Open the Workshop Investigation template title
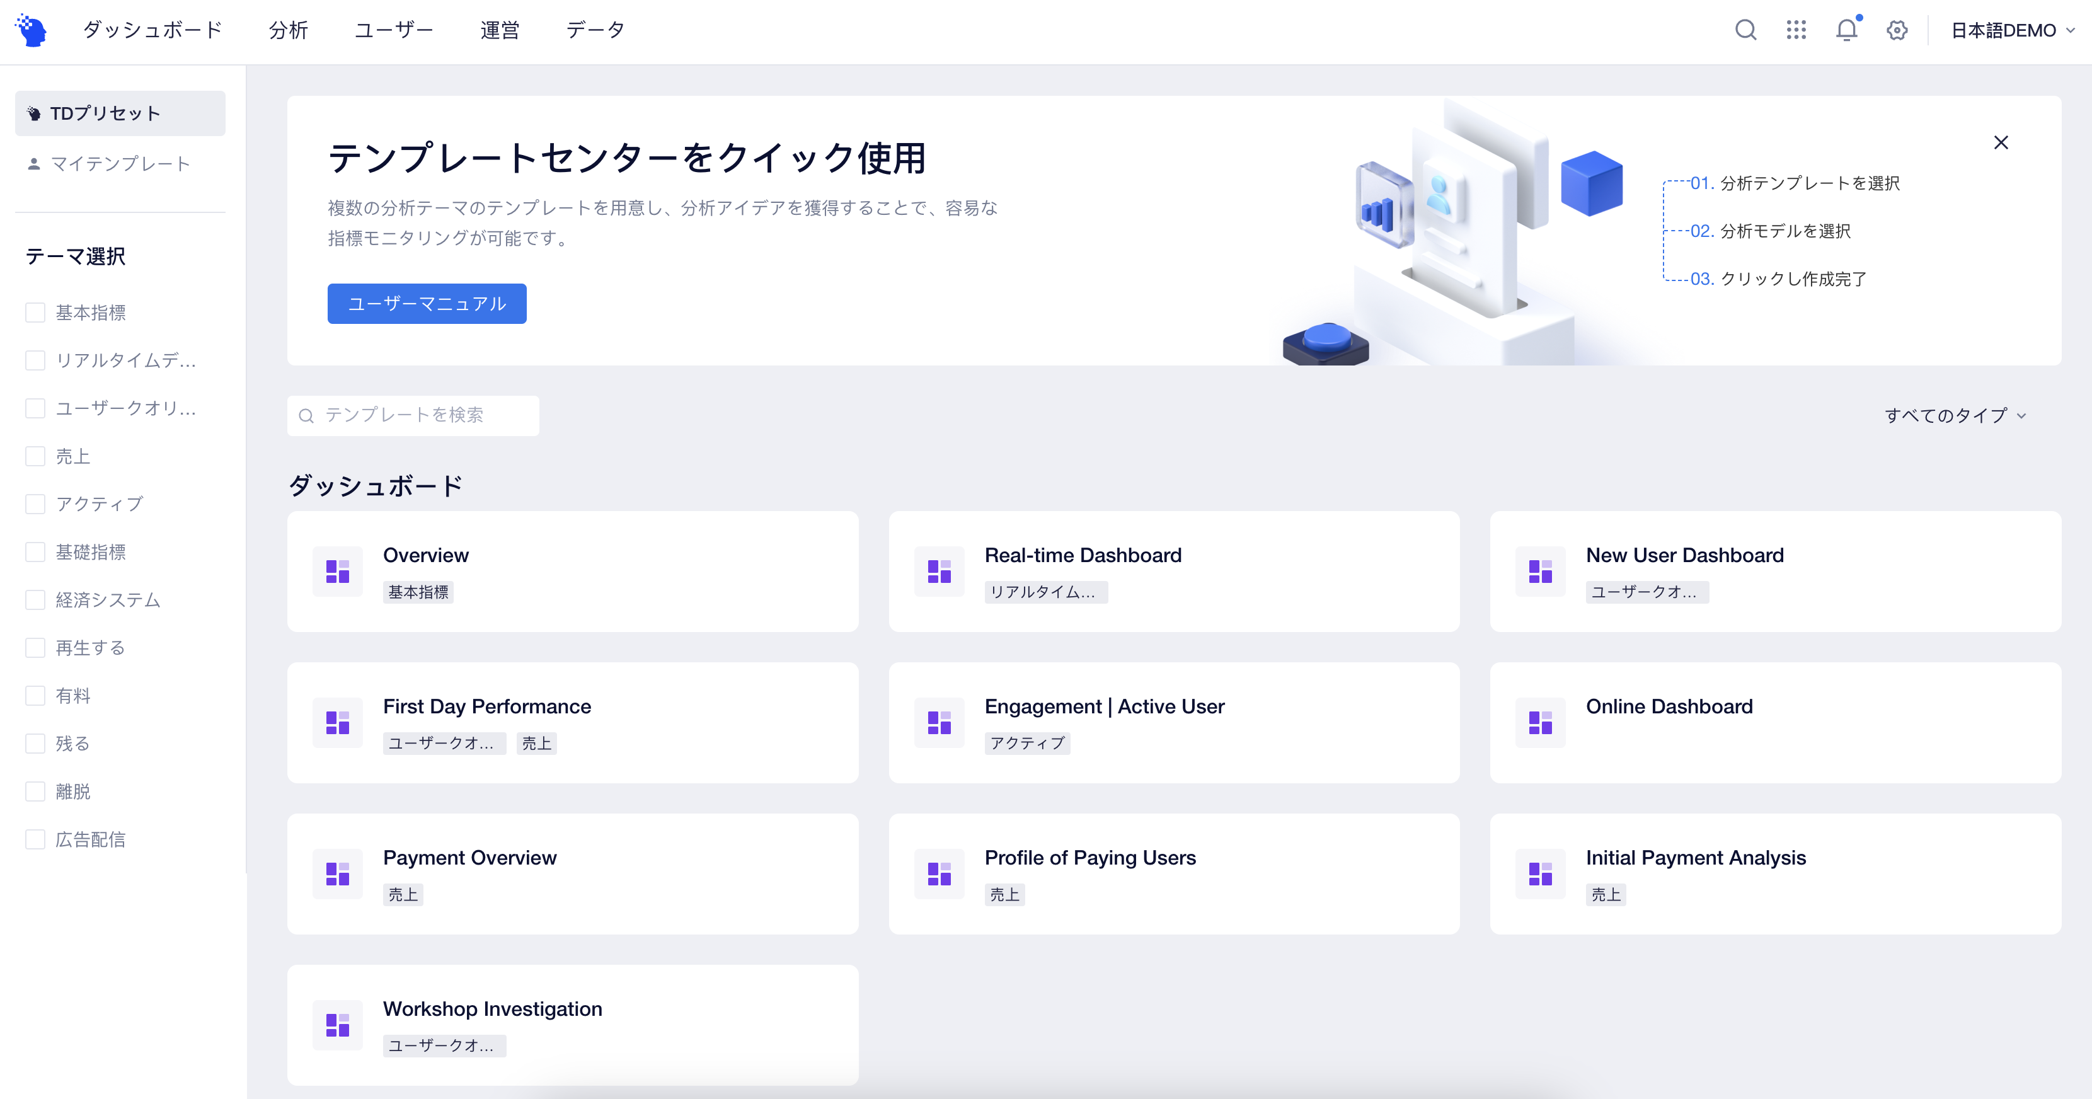The image size is (2092, 1099). click(493, 1009)
